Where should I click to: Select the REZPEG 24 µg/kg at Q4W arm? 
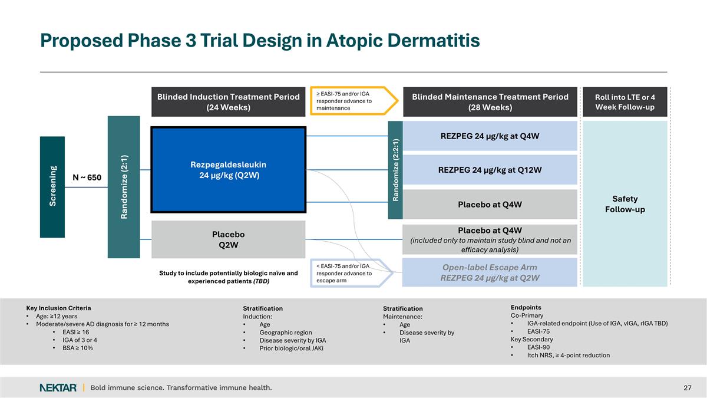(490, 136)
